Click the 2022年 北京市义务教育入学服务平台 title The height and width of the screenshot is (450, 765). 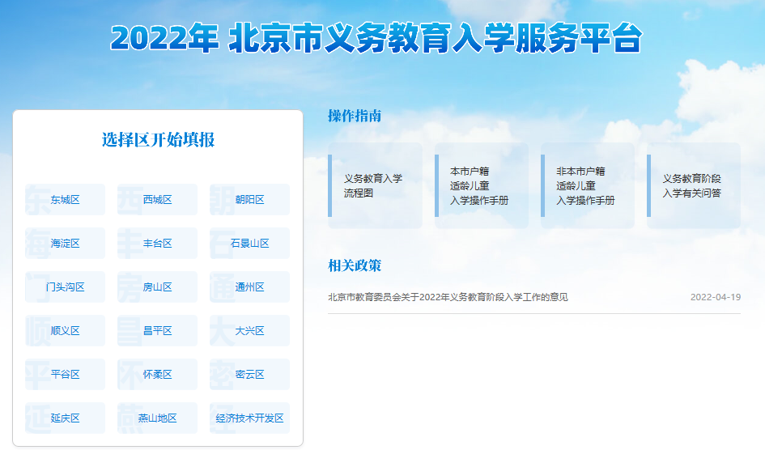point(376,38)
